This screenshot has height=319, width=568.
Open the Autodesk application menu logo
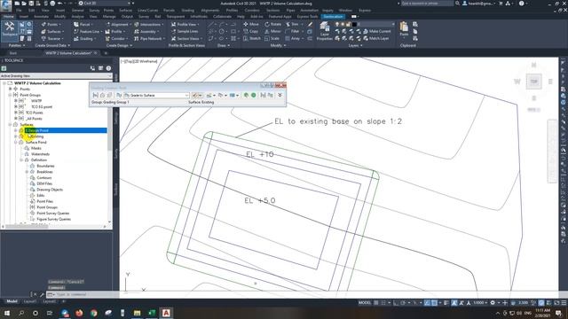[x=6, y=5]
